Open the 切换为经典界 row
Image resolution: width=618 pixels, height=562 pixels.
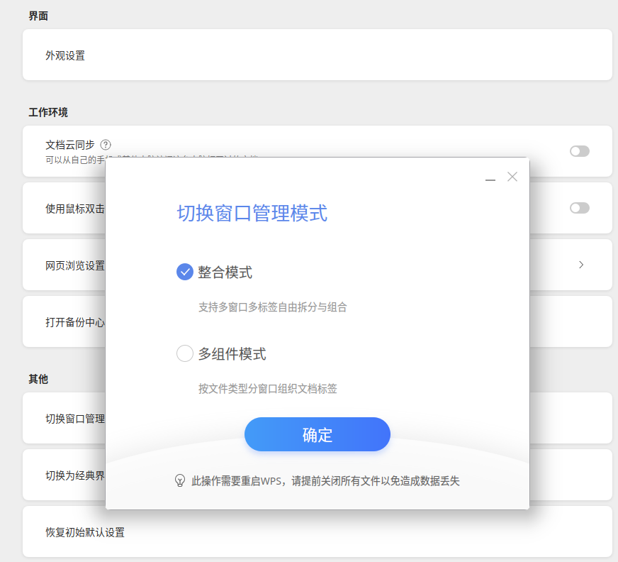click(x=64, y=475)
